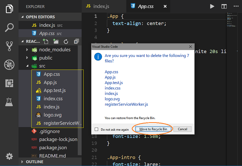Screen dimensions: 242x166
Task: Click the editor minimap preview
Action: pos(232,20)
